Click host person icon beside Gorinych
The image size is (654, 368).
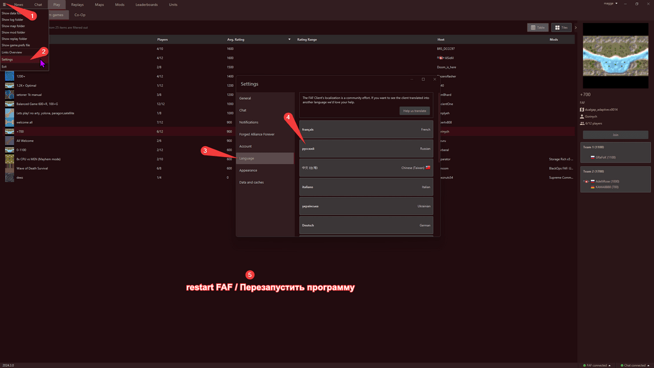tap(582, 116)
